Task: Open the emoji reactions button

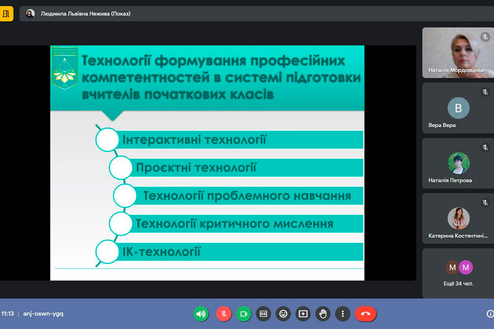Action: pos(283,314)
